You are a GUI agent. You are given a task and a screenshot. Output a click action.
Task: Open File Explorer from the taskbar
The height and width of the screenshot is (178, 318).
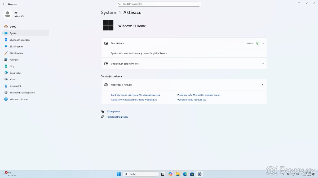click(x=178, y=174)
